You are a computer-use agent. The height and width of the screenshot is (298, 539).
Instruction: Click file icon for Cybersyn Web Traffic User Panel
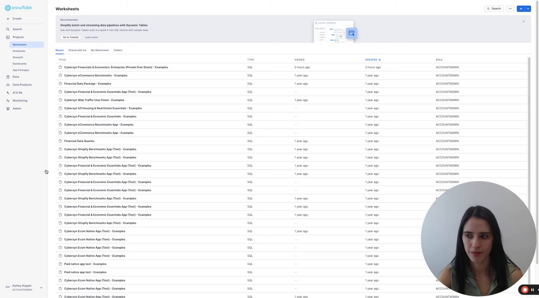point(60,100)
